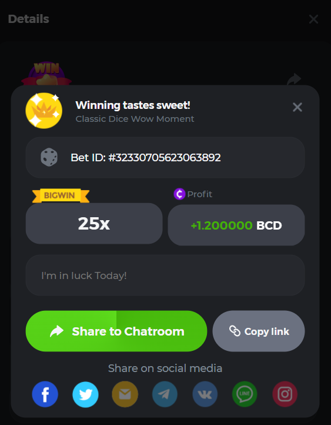Click the share arrow in Details panel
The width and height of the screenshot is (331, 425).
[x=293, y=79]
